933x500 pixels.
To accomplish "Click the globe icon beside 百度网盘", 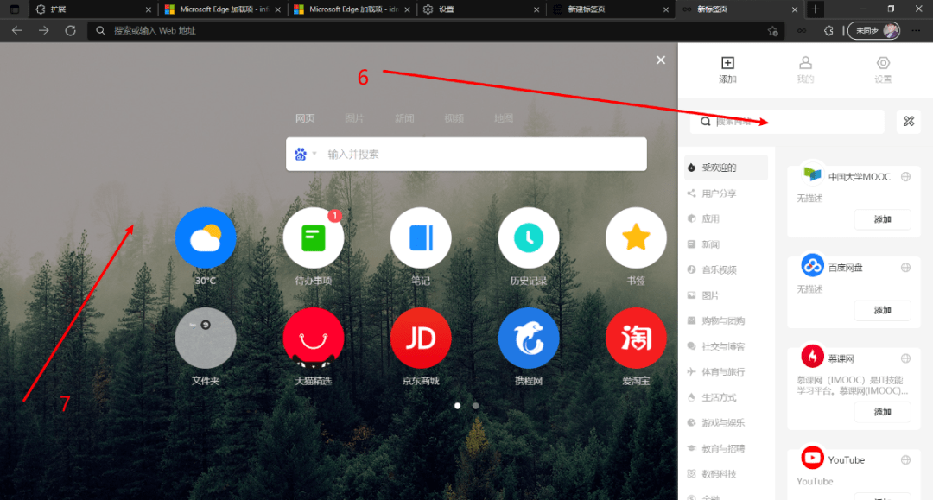I will pyautogui.click(x=905, y=268).
